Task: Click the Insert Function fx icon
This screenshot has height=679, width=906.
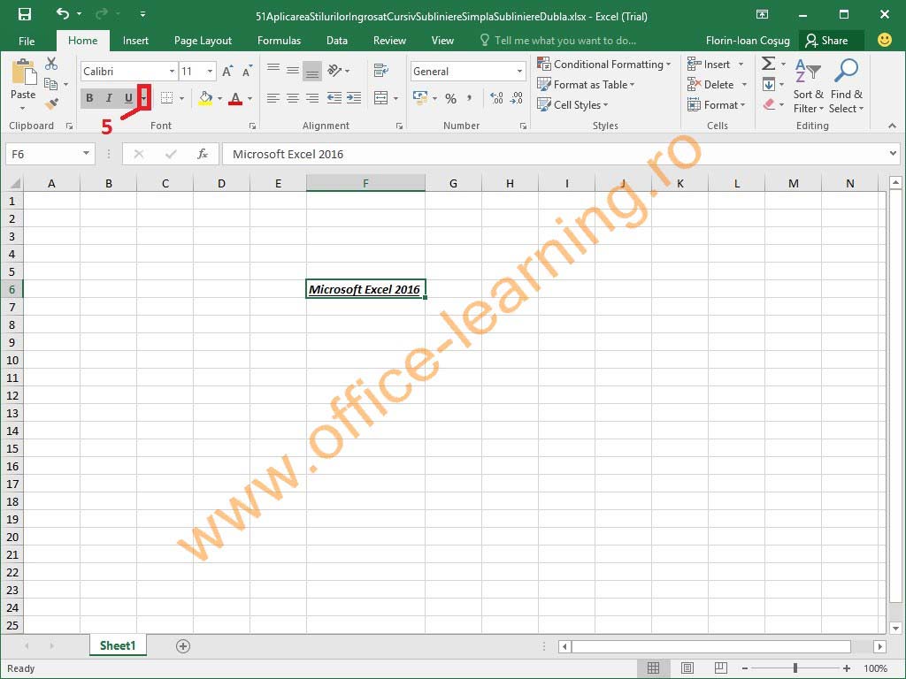Action: pos(203,154)
